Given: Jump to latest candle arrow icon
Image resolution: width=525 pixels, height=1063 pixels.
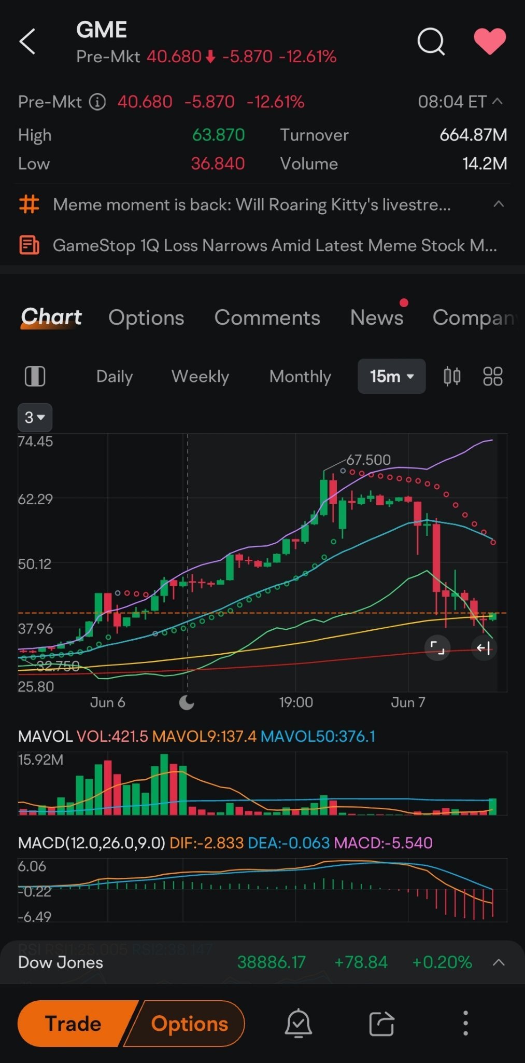Looking at the screenshot, I should point(484,647).
